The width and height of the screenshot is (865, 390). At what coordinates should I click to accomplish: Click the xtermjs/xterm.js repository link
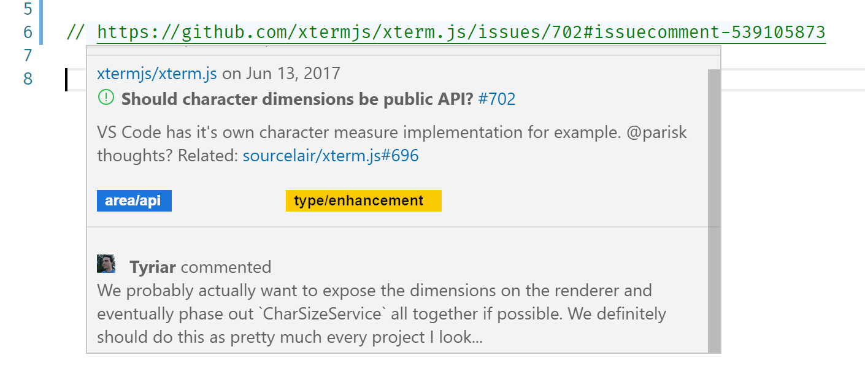pos(155,72)
